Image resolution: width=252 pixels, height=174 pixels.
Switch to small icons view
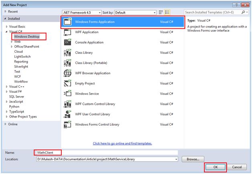tap(161, 12)
